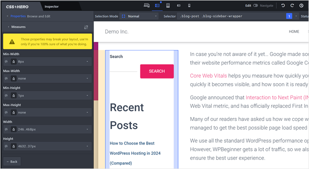Switch to tablet portrait preview icon
309x169 pixels.
coord(168,5)
